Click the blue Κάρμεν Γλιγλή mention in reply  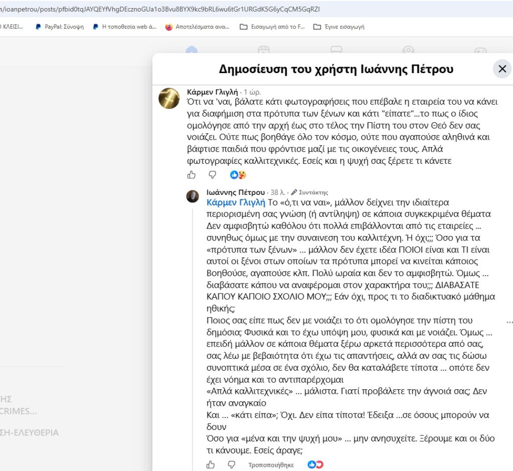pos(236,202)
